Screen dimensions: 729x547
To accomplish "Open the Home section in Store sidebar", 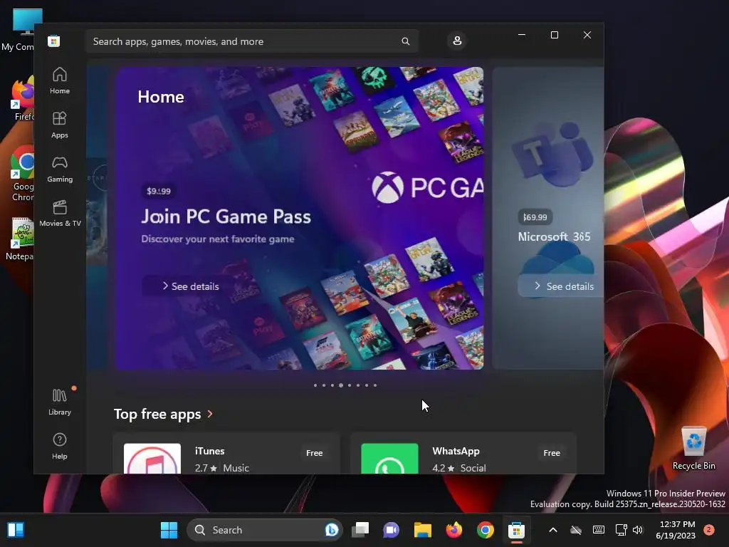I will (60, 81).
